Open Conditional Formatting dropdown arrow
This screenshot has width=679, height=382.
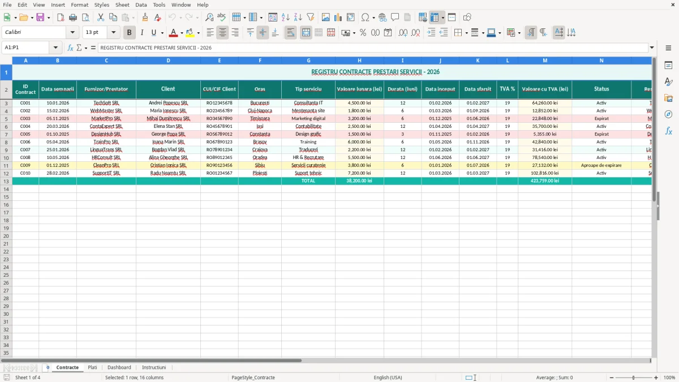(519, 33)
